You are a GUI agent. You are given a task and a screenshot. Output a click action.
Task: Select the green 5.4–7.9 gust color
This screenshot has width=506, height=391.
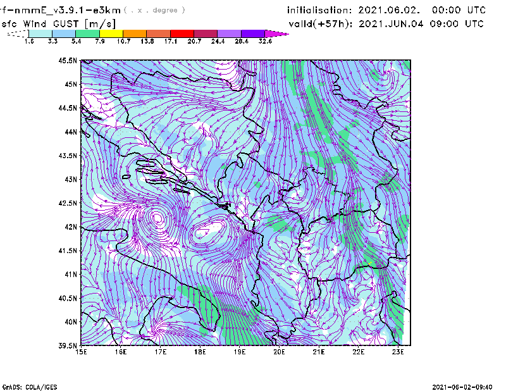click(x=87, y=33)
